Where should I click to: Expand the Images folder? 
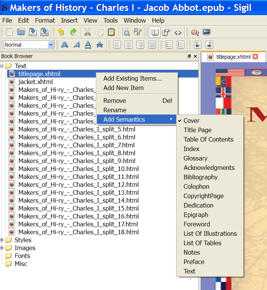point(2,248)
